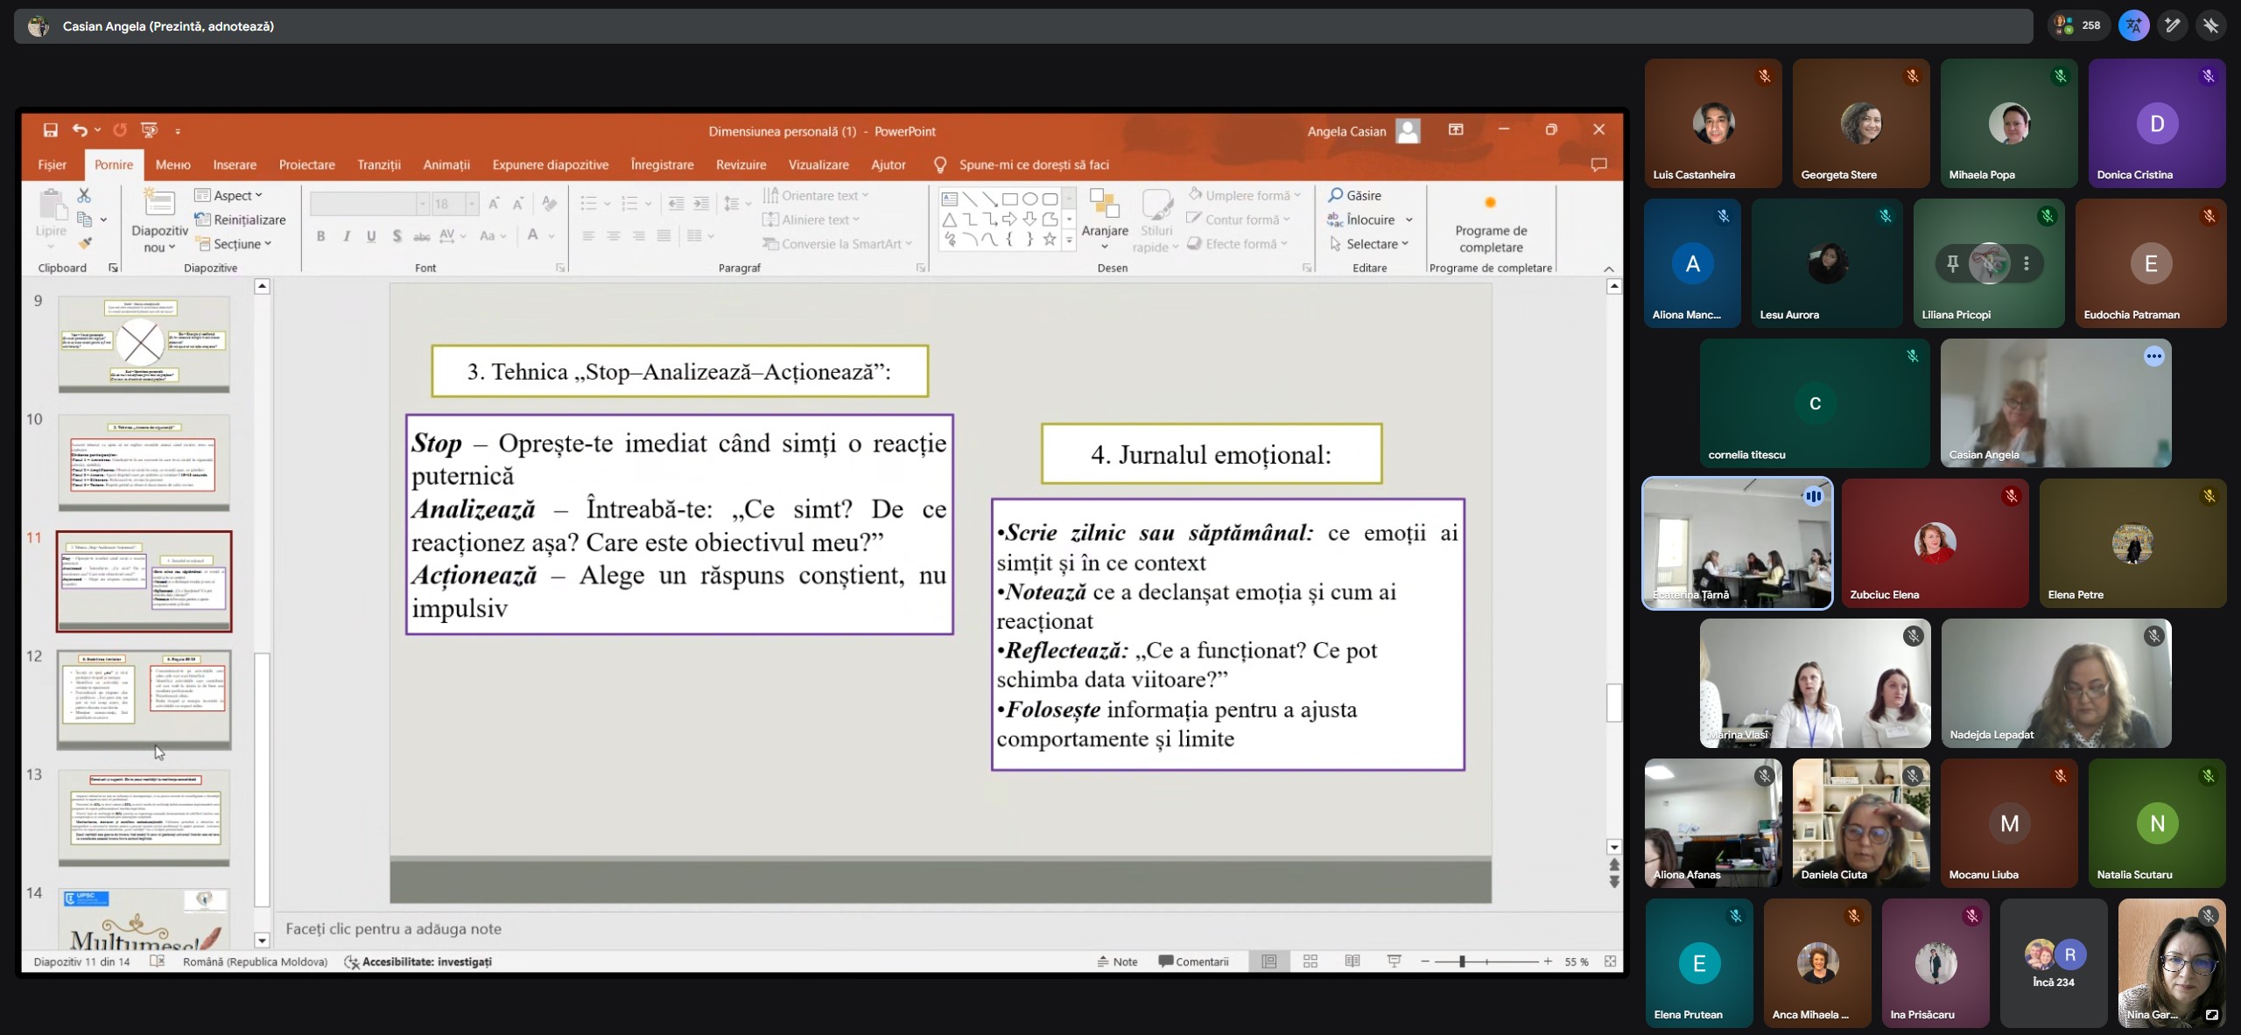This screenshot has height=1035, width=2241.
Task: Start slideshow from status bar icon
Action: click(1394, 962)
